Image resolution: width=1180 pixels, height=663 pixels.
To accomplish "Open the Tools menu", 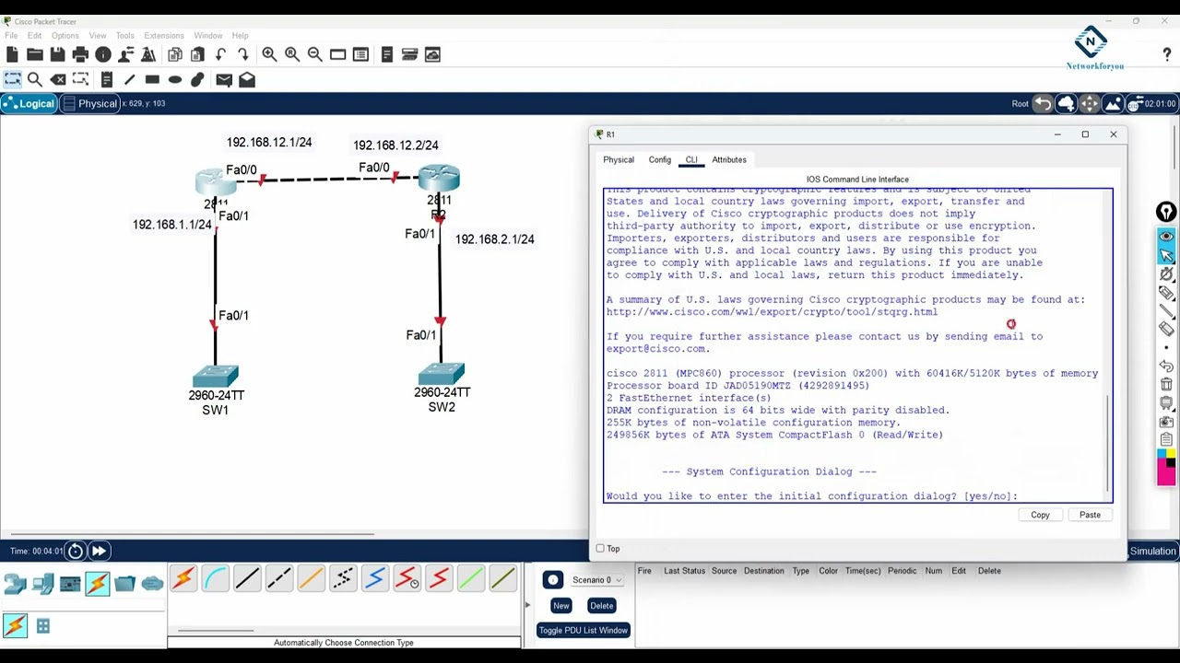I will pyautogui.click(x=124, y=36).
